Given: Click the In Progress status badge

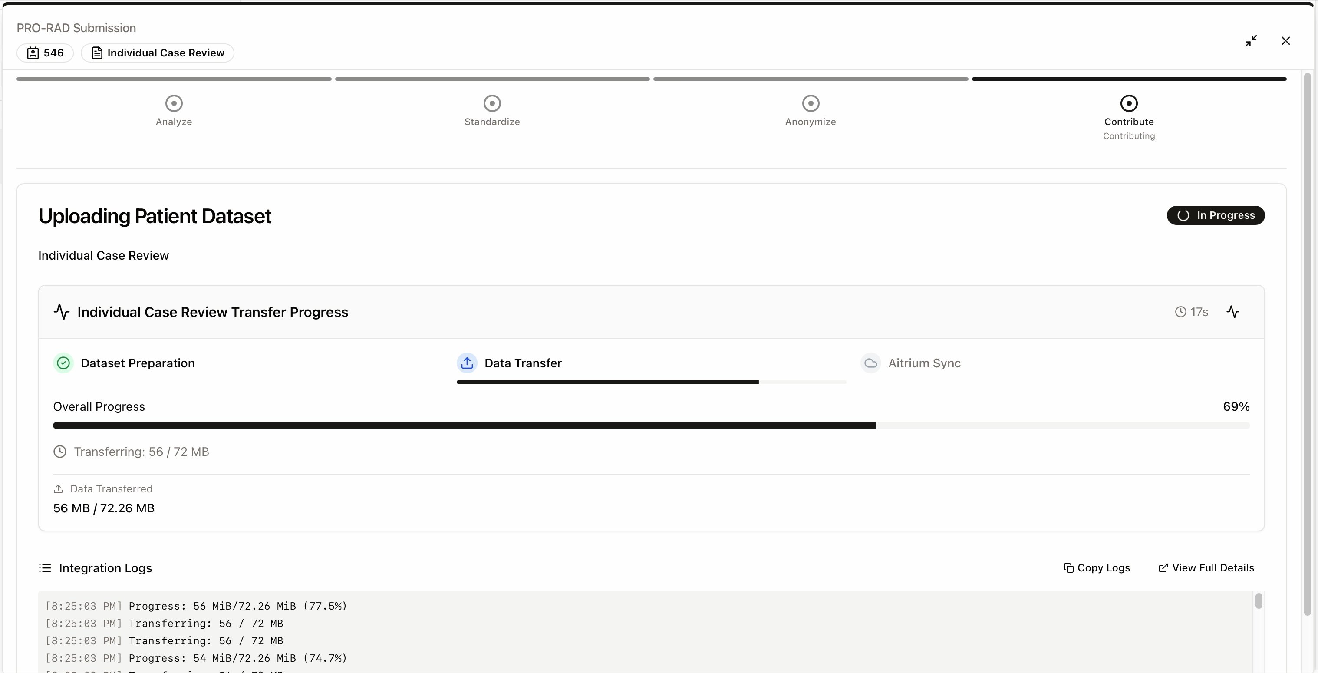Looking at the screenshot, I should tap(1216, 215).
